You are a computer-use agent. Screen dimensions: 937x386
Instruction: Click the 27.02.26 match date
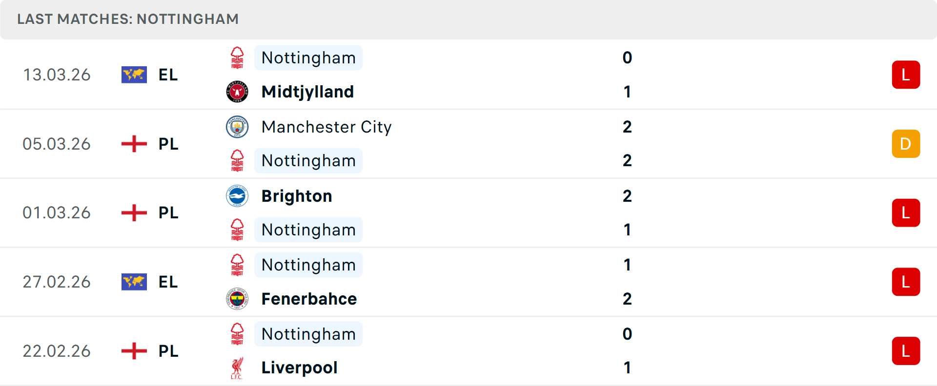[57, 282]
